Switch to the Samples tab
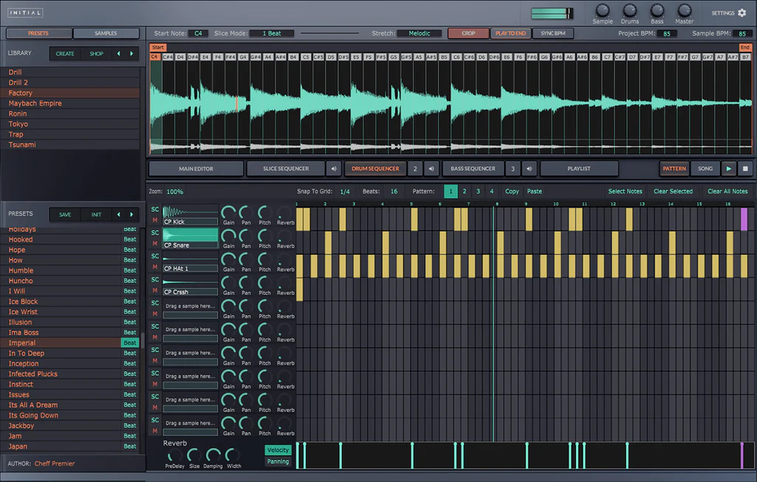Screen dimensions: 757x482 106,33
